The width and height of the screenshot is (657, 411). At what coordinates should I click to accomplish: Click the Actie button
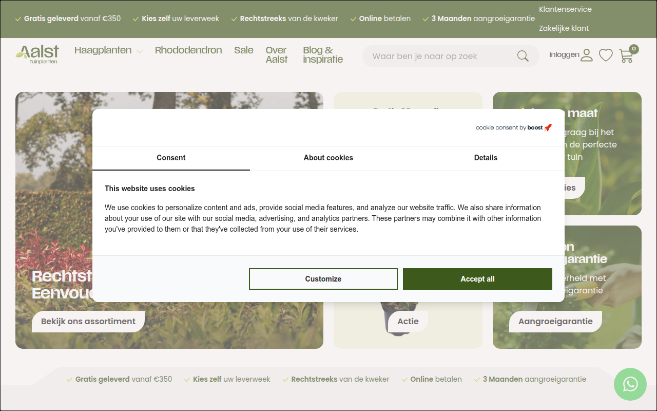[x=408, y=322]
